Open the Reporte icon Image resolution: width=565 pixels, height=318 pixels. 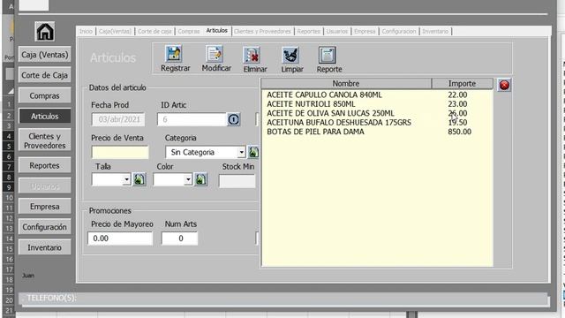tap(328, 55)
